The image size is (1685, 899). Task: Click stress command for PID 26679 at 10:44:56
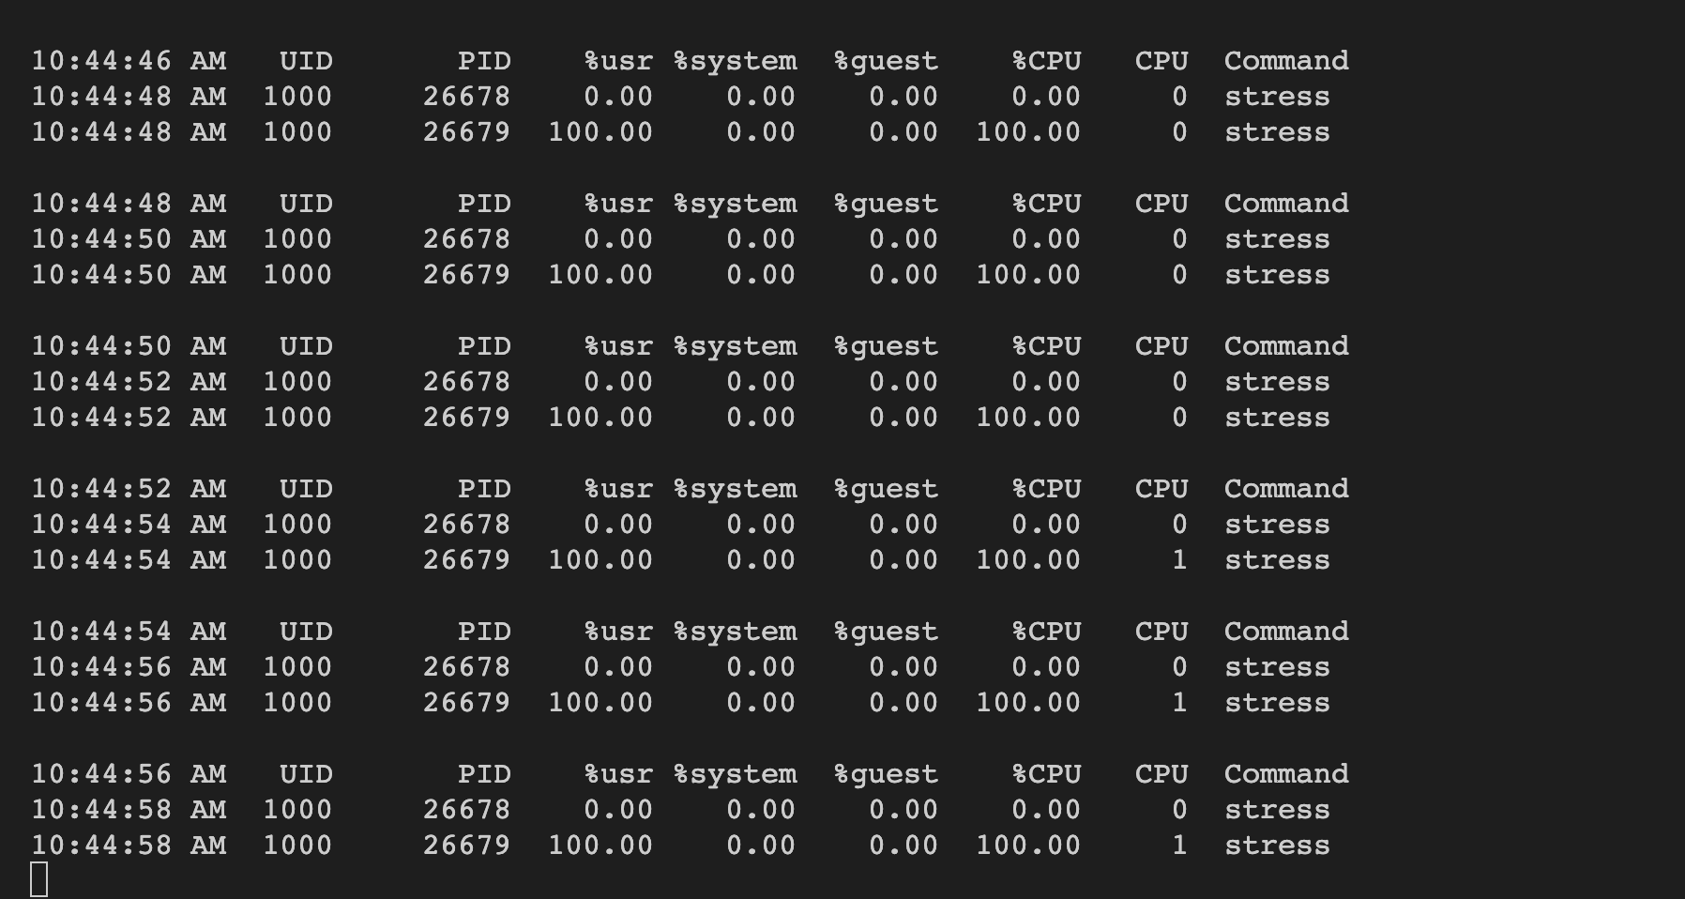(1276, 703)
